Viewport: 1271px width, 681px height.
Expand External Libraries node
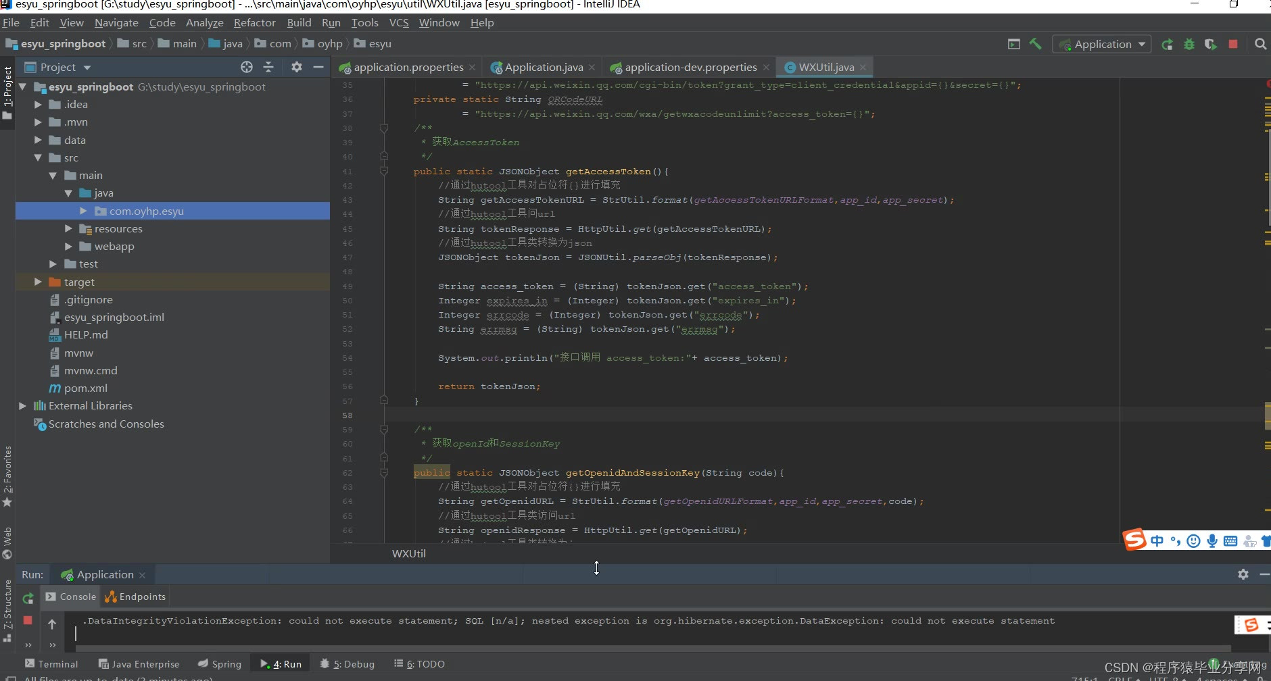coord(22,406)
